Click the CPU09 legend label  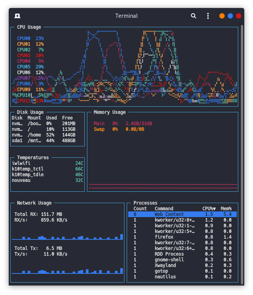click(x=24, y=90)
